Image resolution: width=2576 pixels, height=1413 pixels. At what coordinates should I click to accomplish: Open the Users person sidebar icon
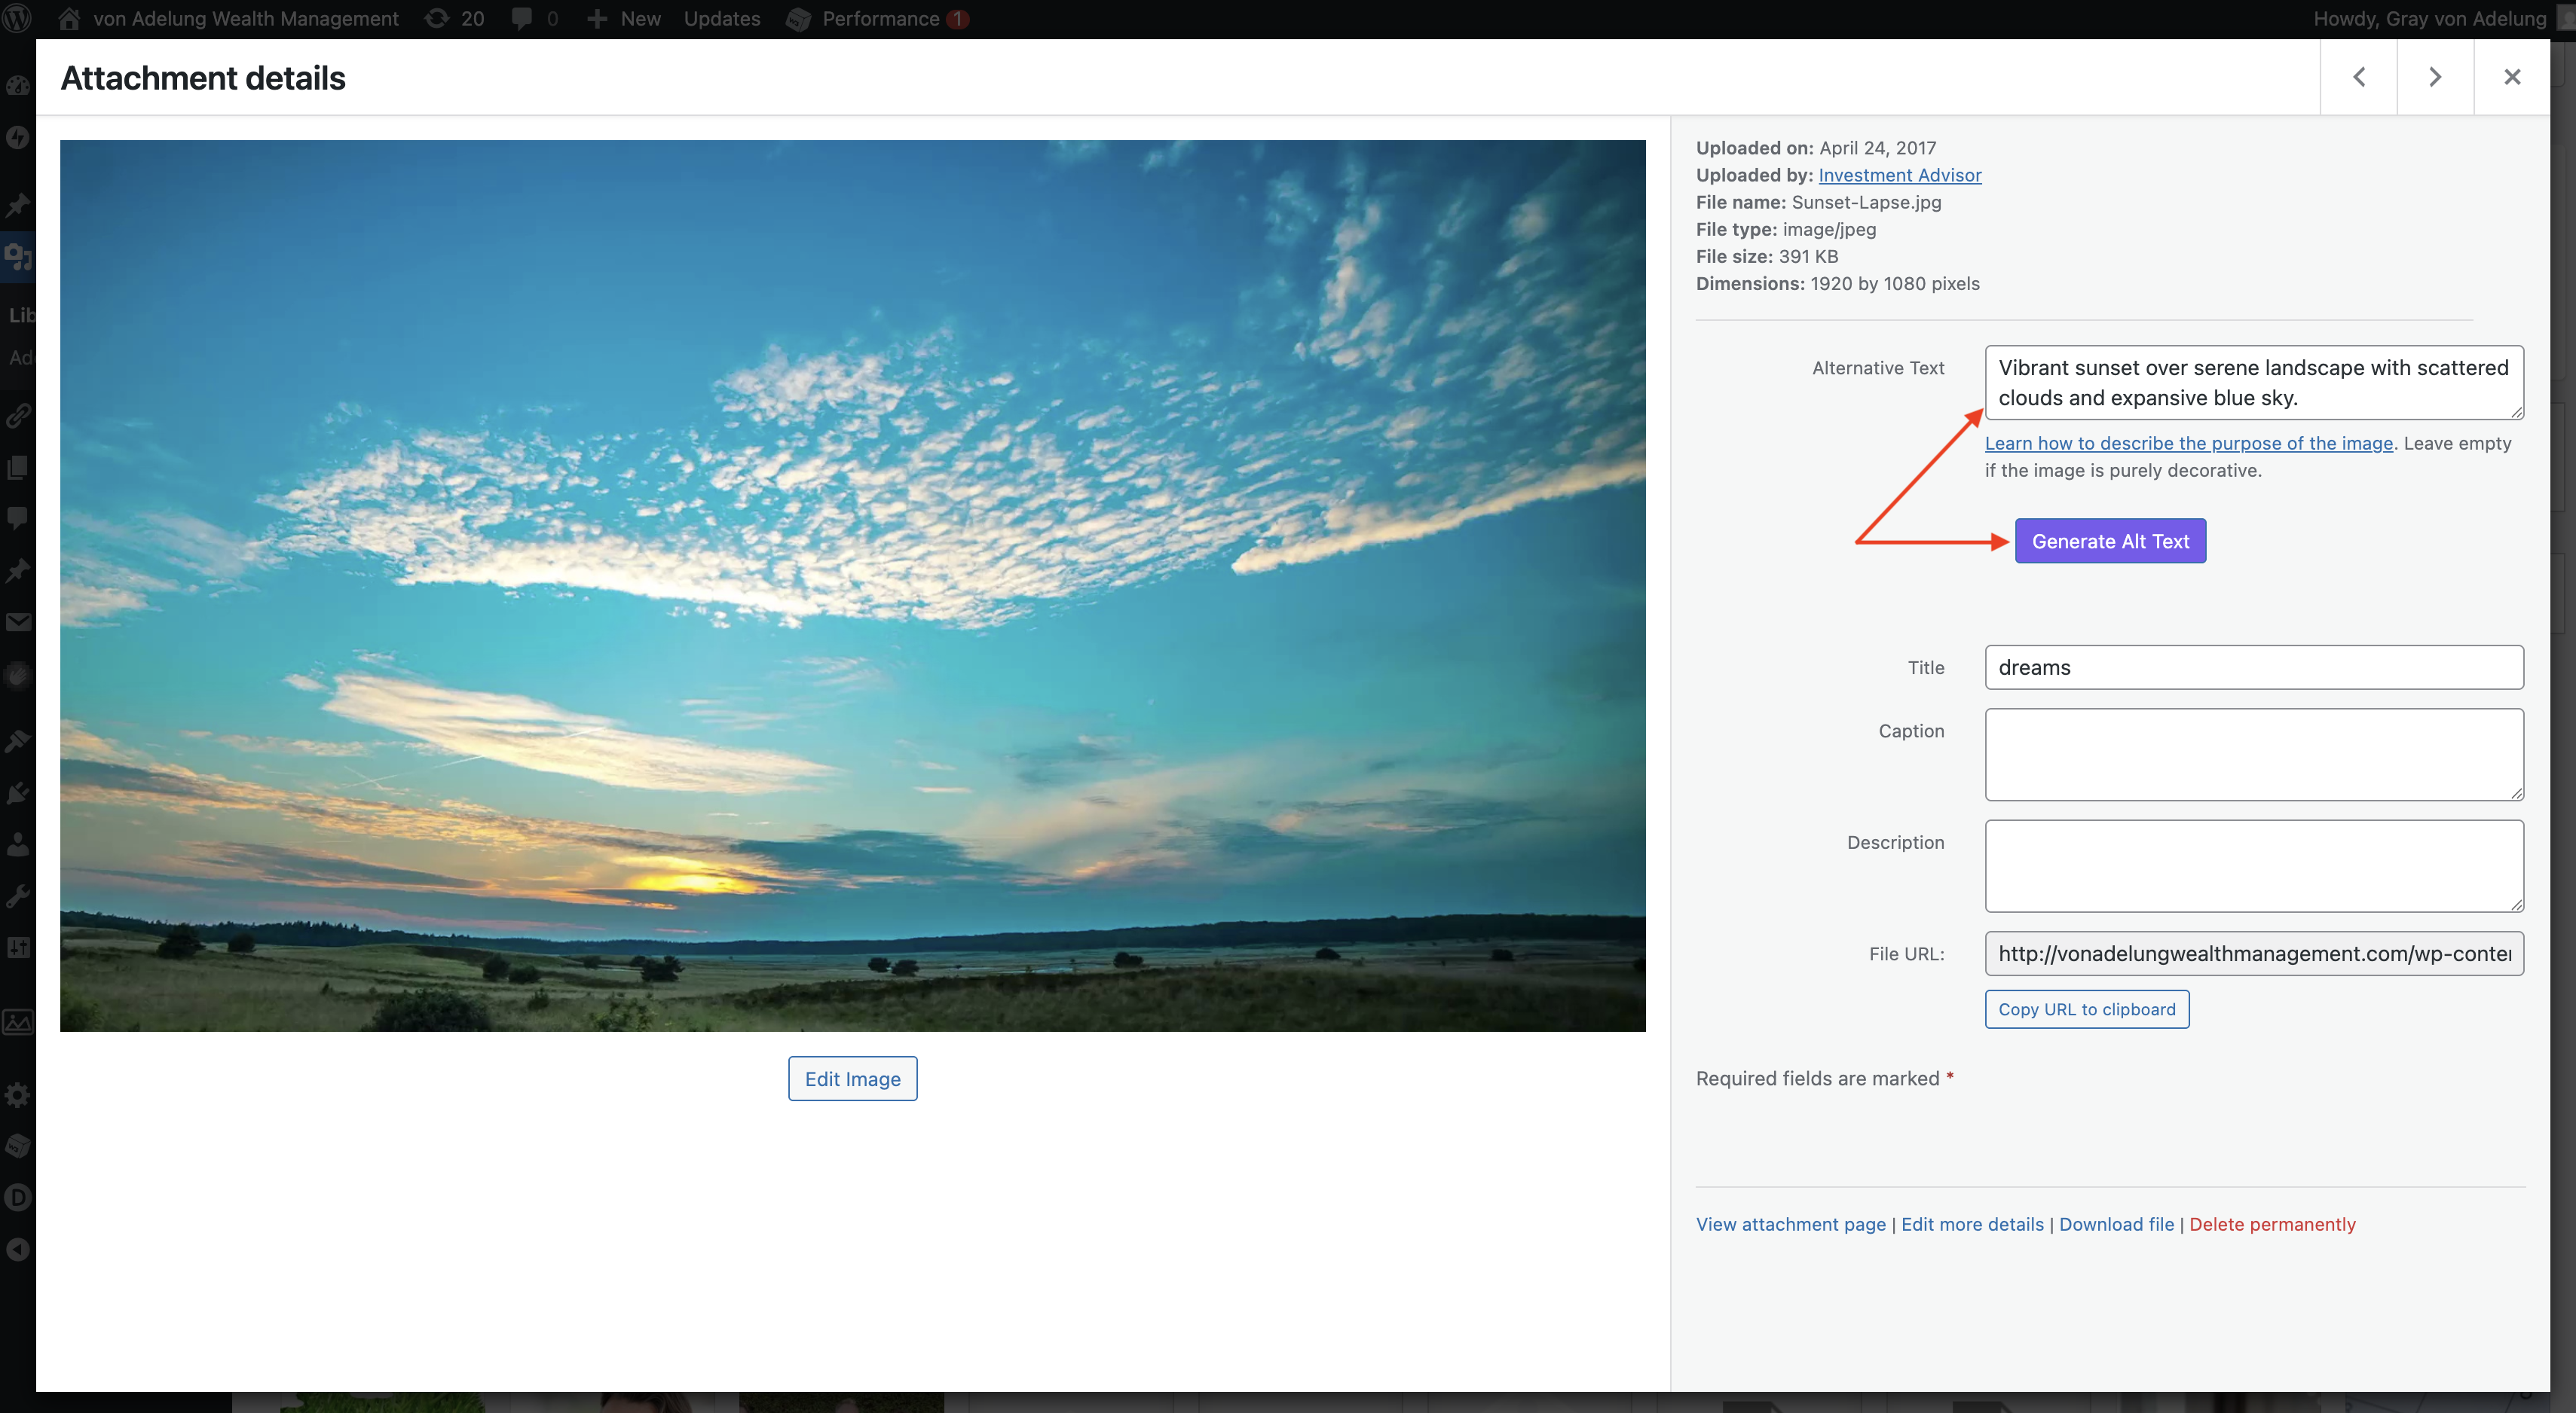click(x=18, y=845)
